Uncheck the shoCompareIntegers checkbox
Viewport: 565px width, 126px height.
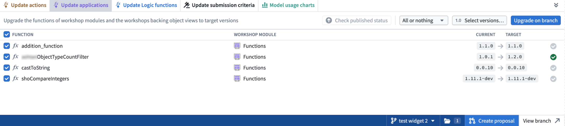(x=7, y=79)
